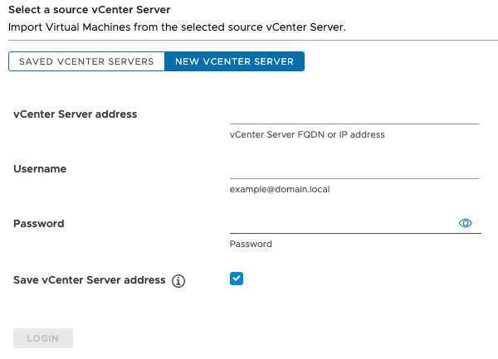Click the bold vCenter Server address label
Screen dimensions: 498x359
tap(76, 114)
